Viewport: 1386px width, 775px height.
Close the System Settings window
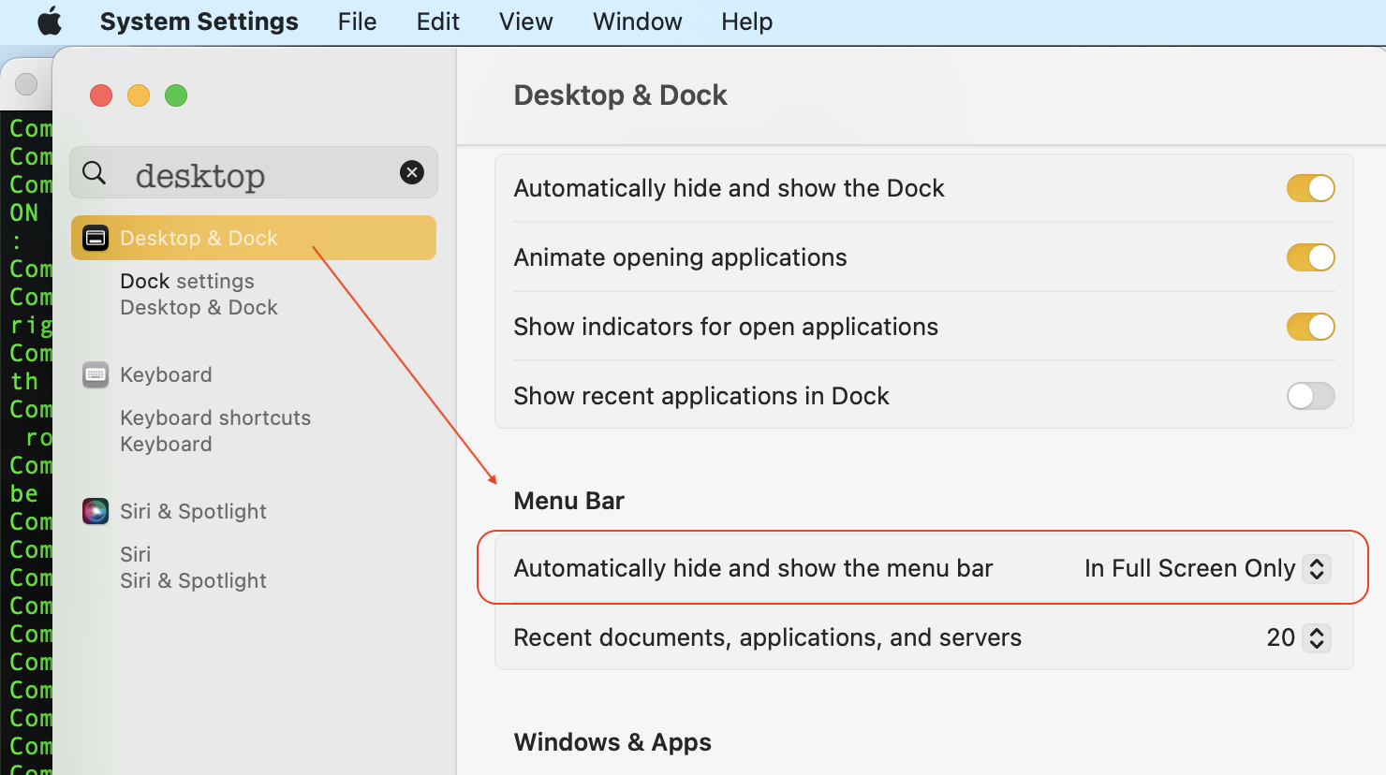[x=101, y=95]
